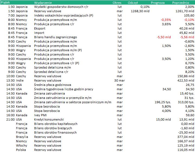
Task: Click previous value '31 tys.'
Action: click(189, 98)
